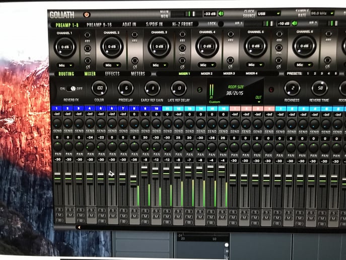Screen dimensions: 346x260
Task: Invert phase on preamp Channel 3
Action: tap(182, 60)
